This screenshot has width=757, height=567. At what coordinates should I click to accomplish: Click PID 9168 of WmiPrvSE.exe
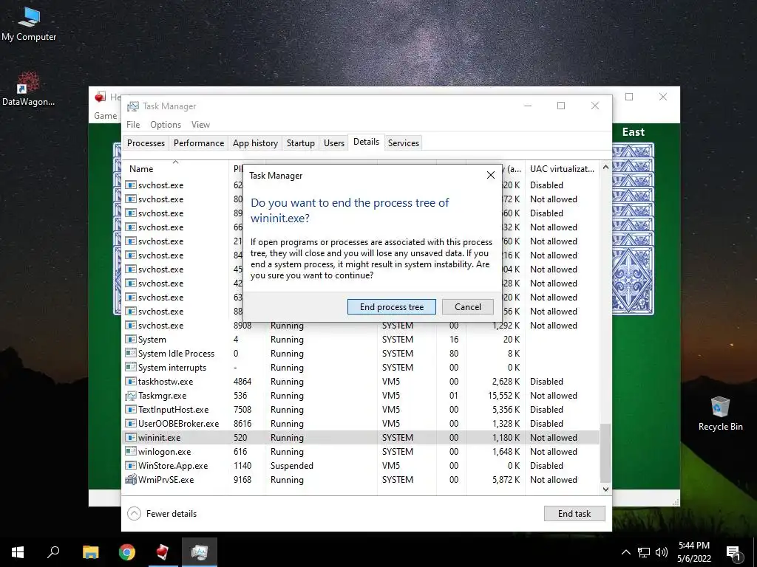(242, 480)
